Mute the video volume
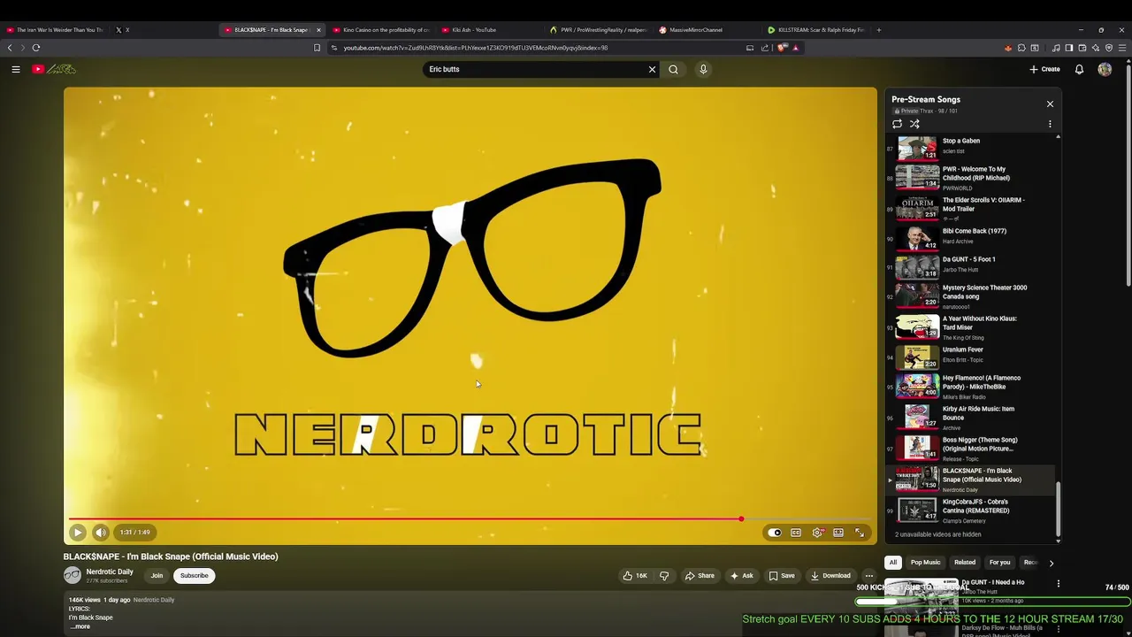1132x637 pixels. [x=101, y=533]
